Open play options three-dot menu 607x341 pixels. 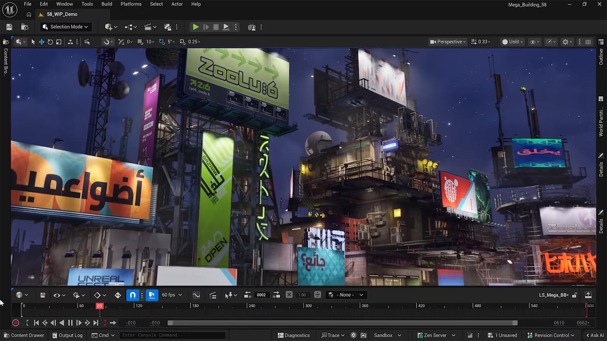[236, 27]
